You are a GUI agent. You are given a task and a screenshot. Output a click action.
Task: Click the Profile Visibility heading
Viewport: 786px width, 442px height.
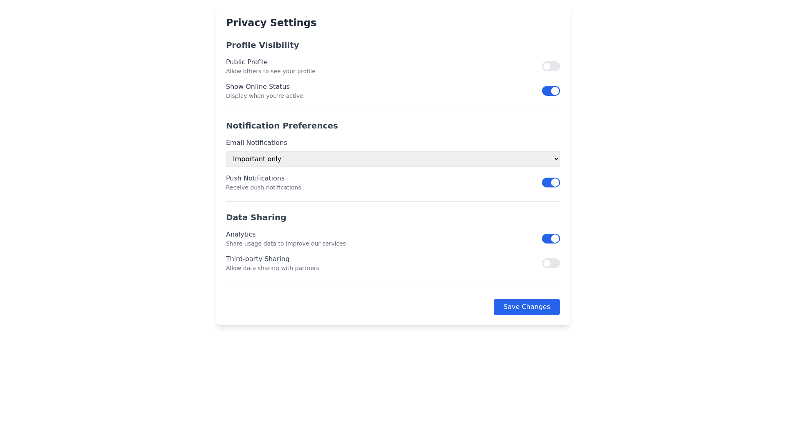[x=262, y=45]
